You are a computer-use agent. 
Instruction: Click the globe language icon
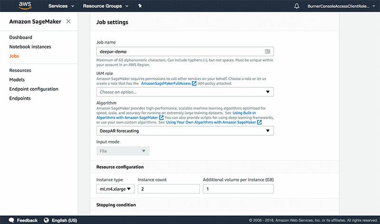[x=46, y=220]
